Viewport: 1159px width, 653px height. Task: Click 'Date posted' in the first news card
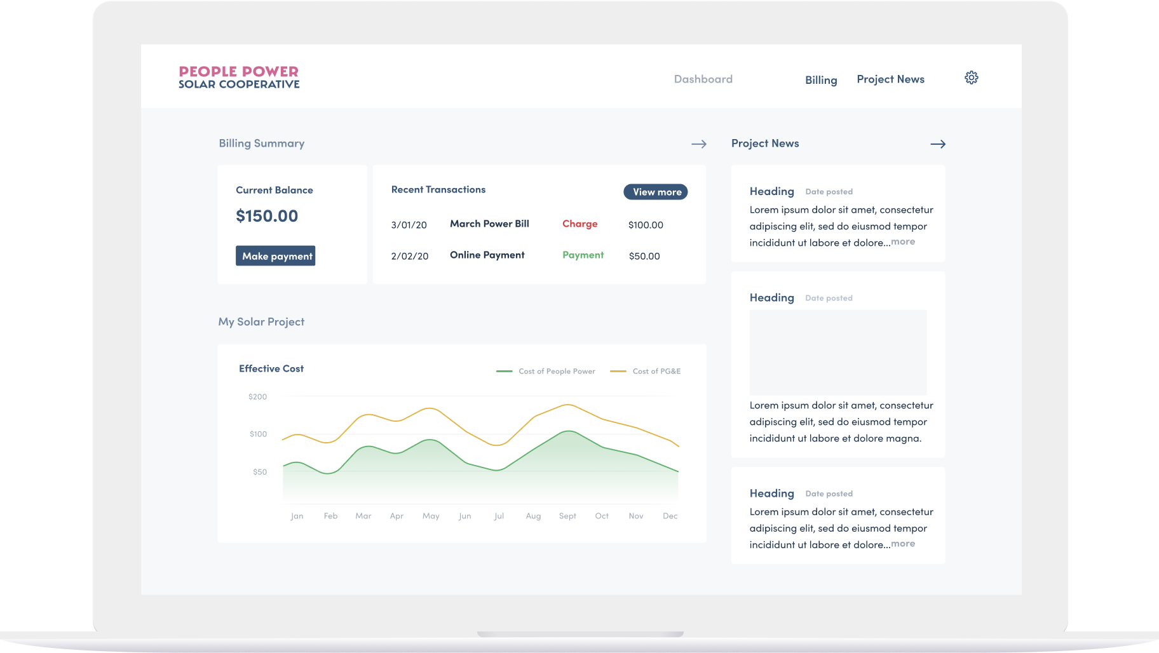[x=829, y=192]
